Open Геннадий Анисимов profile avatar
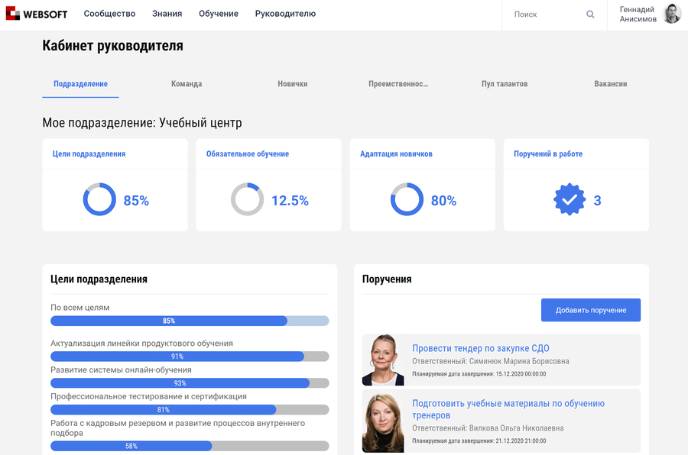Image resolution: width=688 pixels, height=455 pixels. coord(671,14)
